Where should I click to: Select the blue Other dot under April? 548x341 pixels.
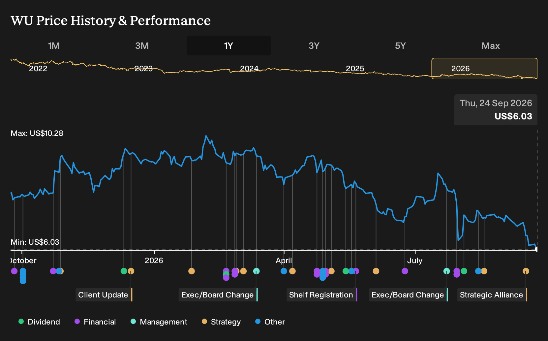[284, 271]
